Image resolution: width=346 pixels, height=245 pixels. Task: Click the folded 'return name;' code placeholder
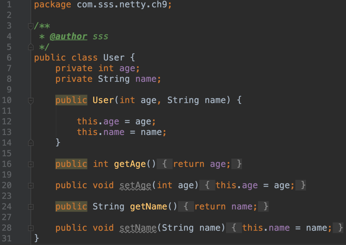click(226, 207)
